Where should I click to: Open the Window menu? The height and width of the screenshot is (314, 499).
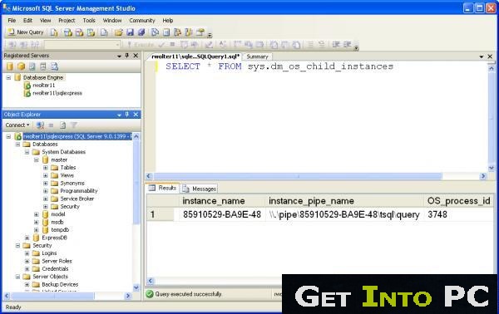112,20
